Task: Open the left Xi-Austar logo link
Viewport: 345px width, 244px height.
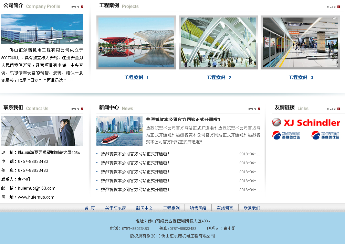Action: pyautogui.click(x=286, y=135)
